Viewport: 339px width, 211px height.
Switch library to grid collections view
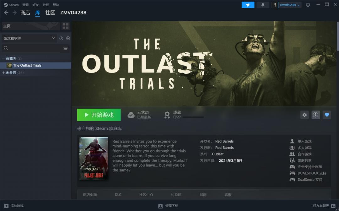point(66,26)
